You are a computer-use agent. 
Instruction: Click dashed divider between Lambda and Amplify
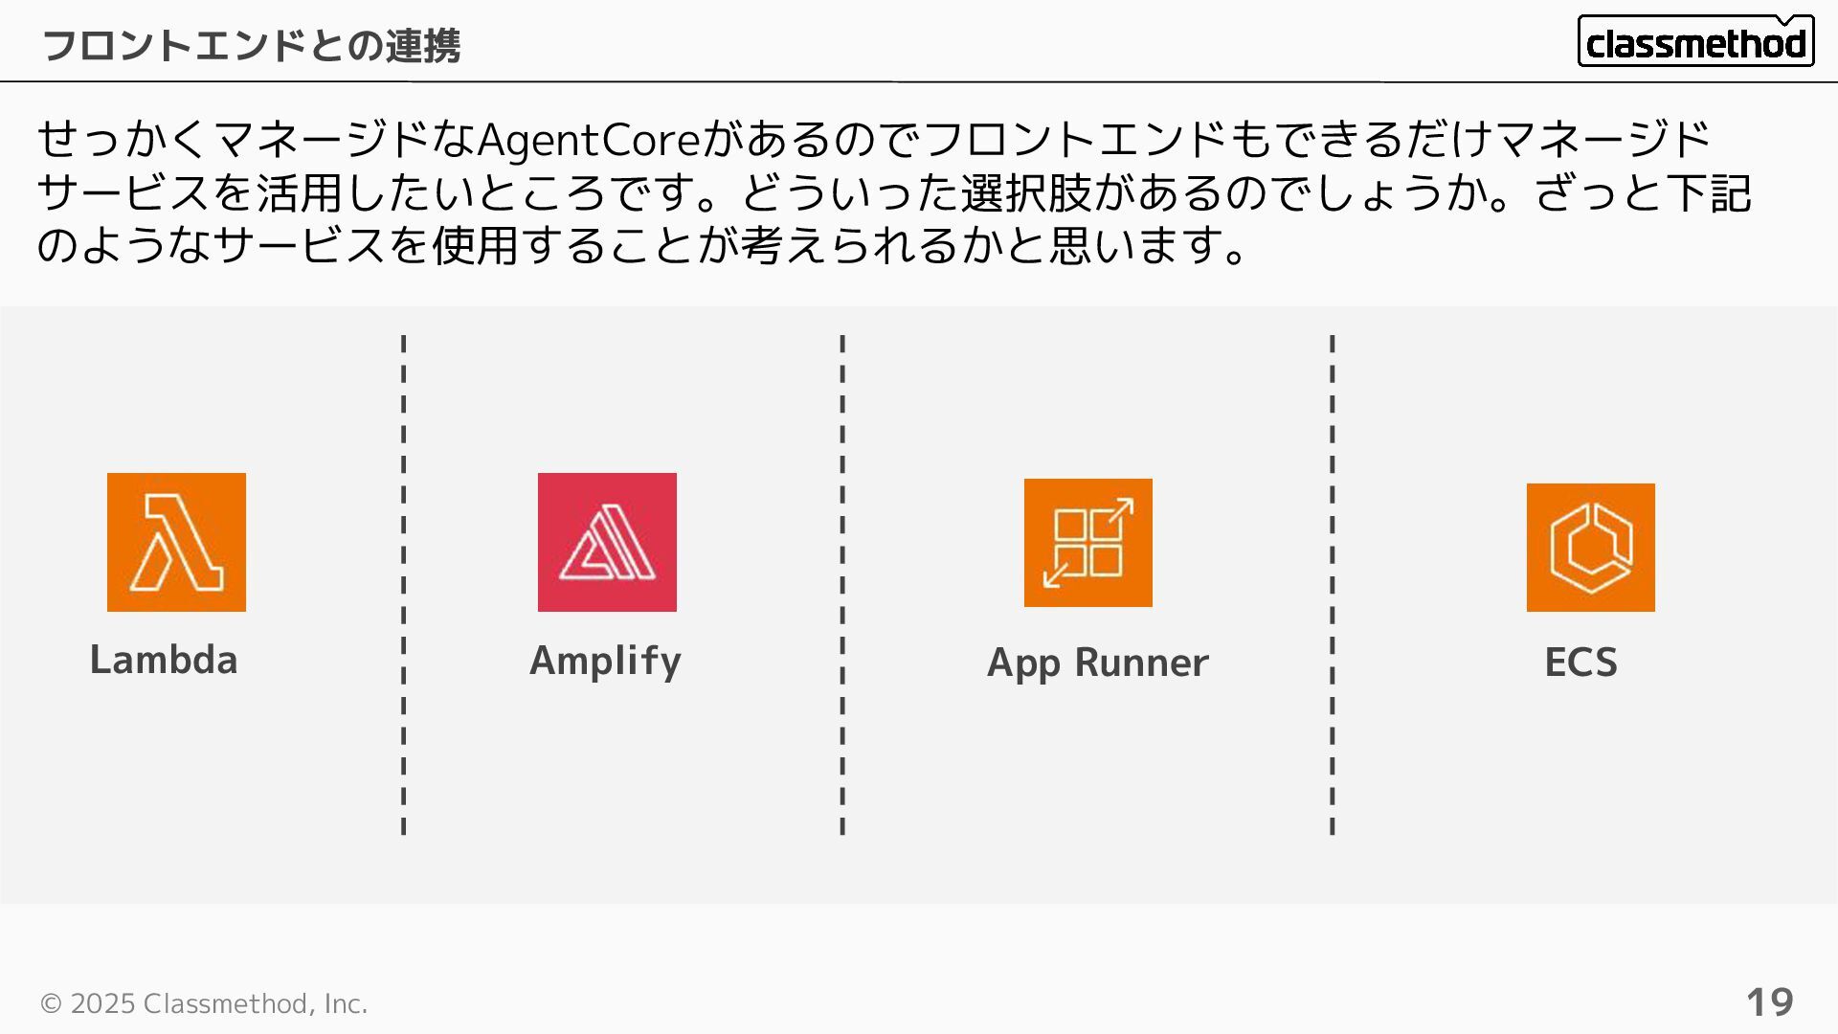[x=404, y=585]
